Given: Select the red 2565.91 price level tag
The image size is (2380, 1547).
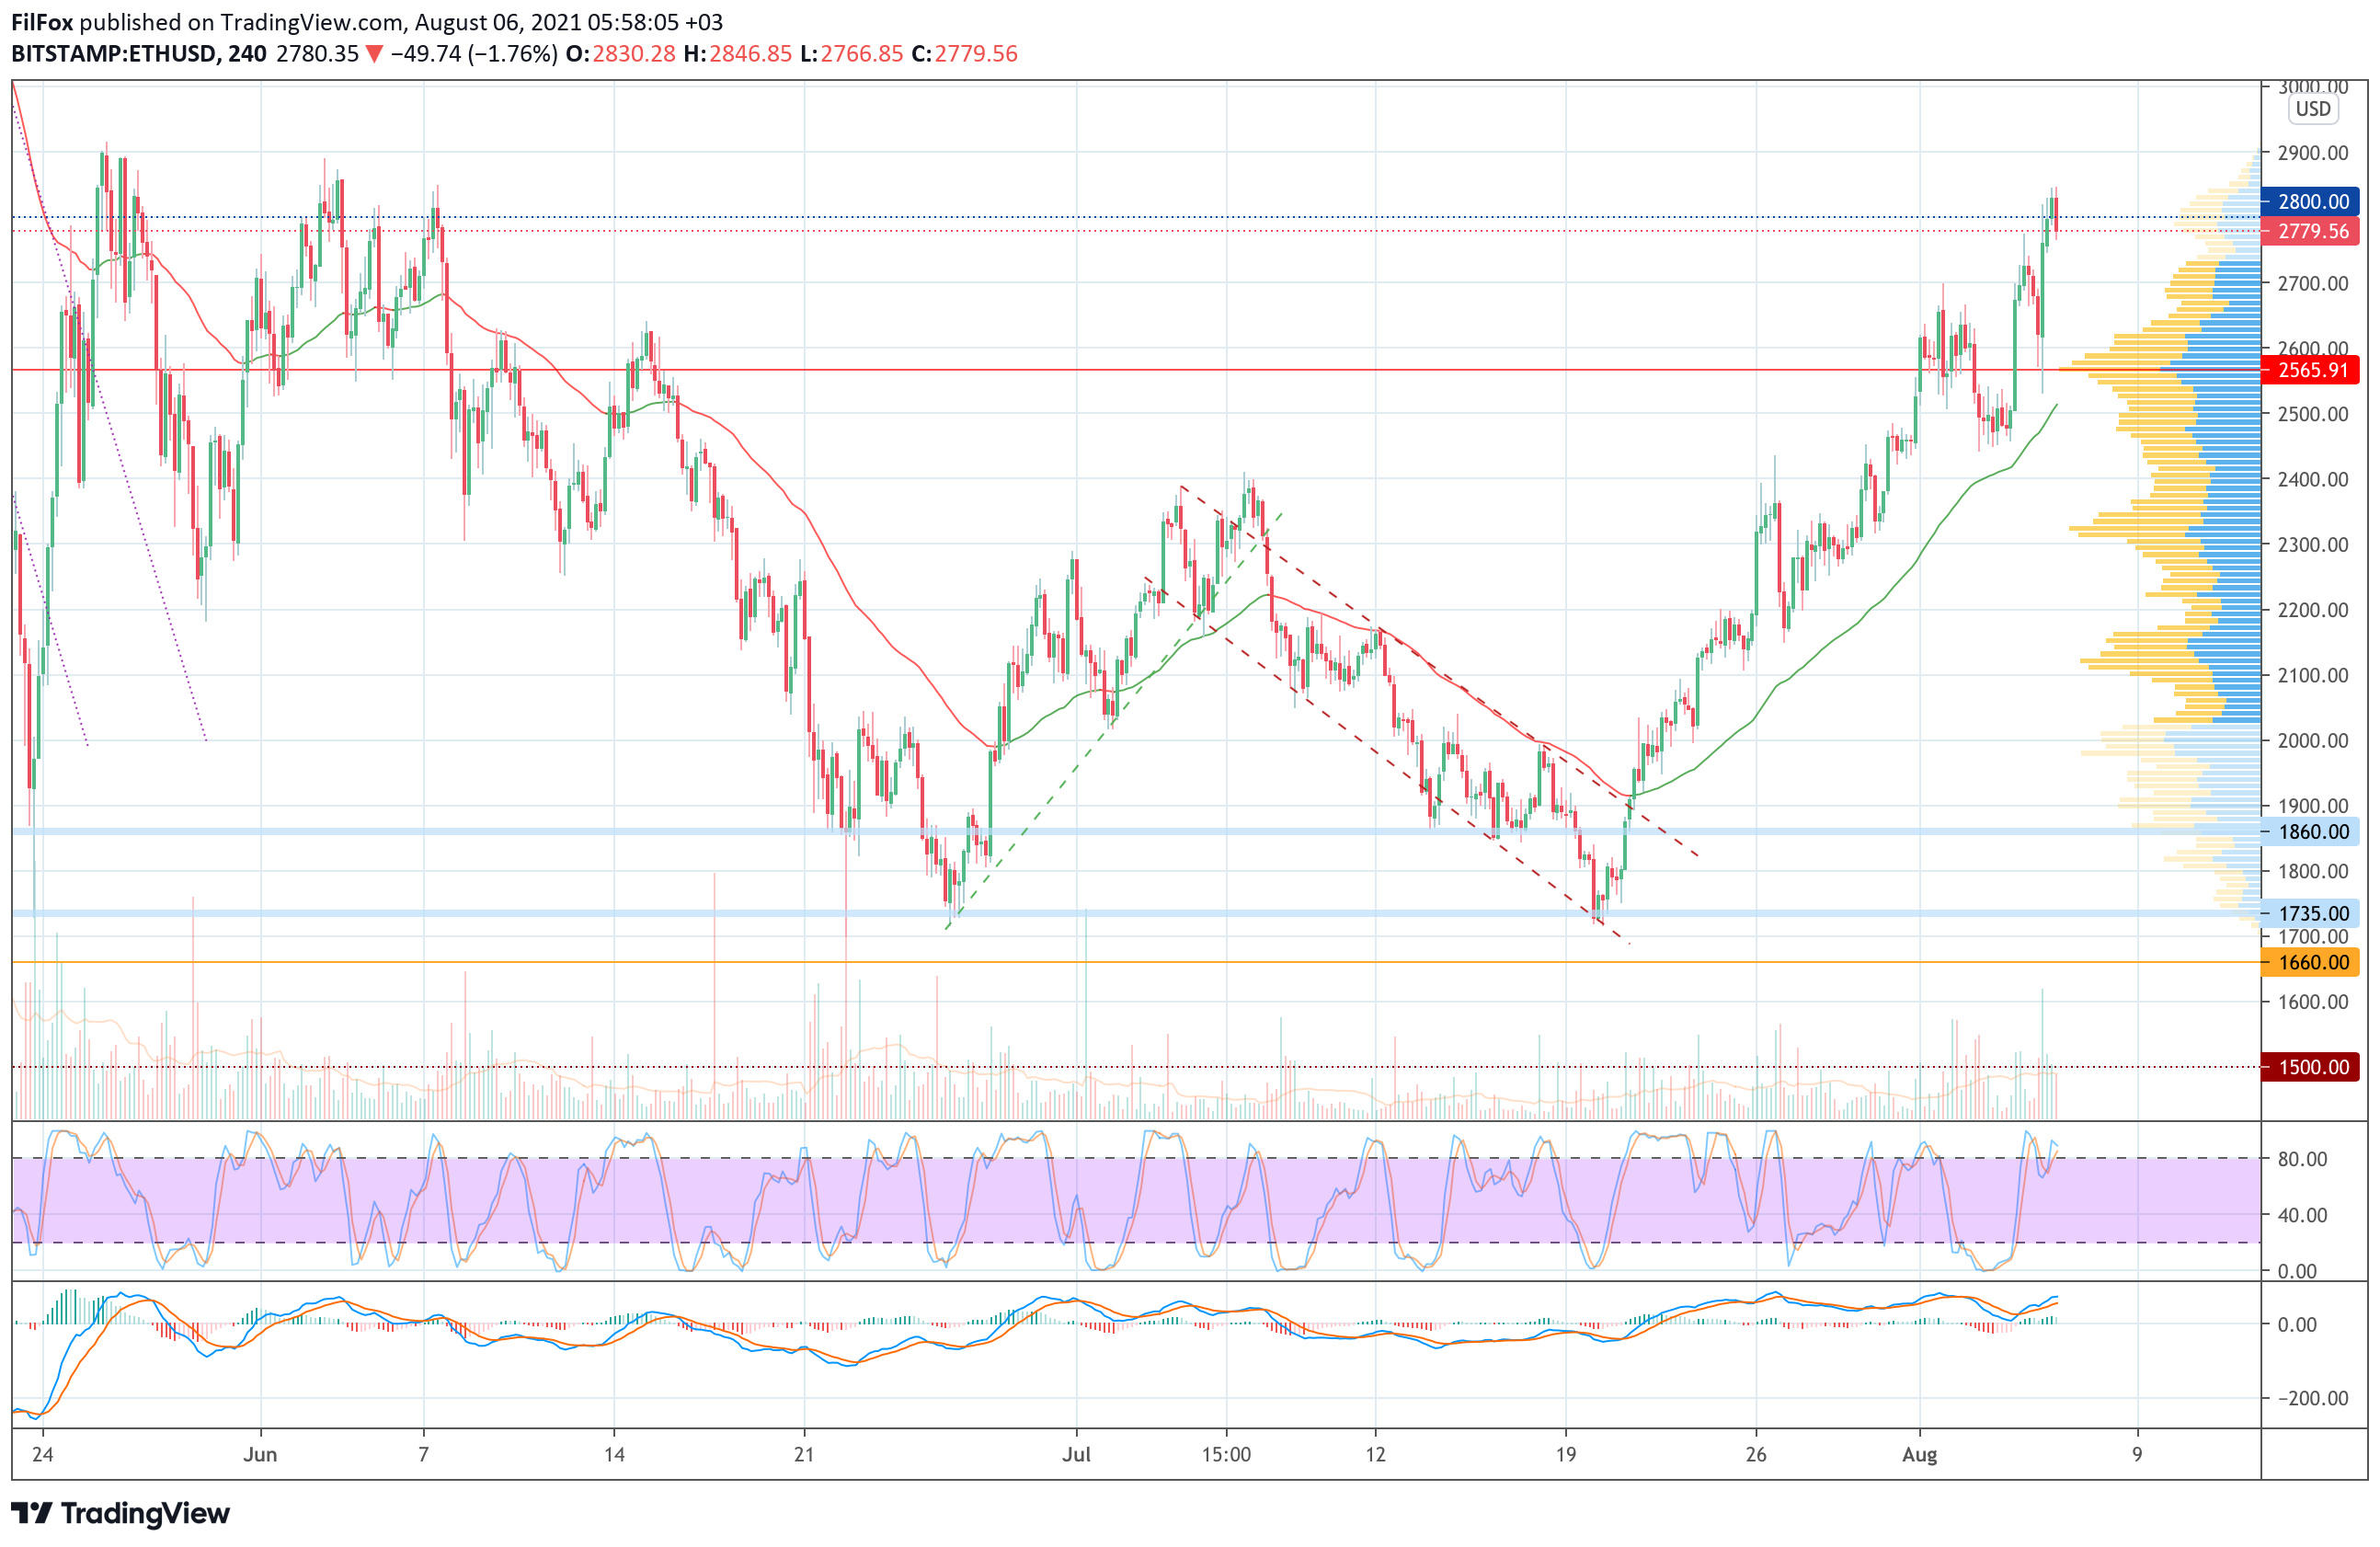Looking at the screenshot, I should point(2311,370).
